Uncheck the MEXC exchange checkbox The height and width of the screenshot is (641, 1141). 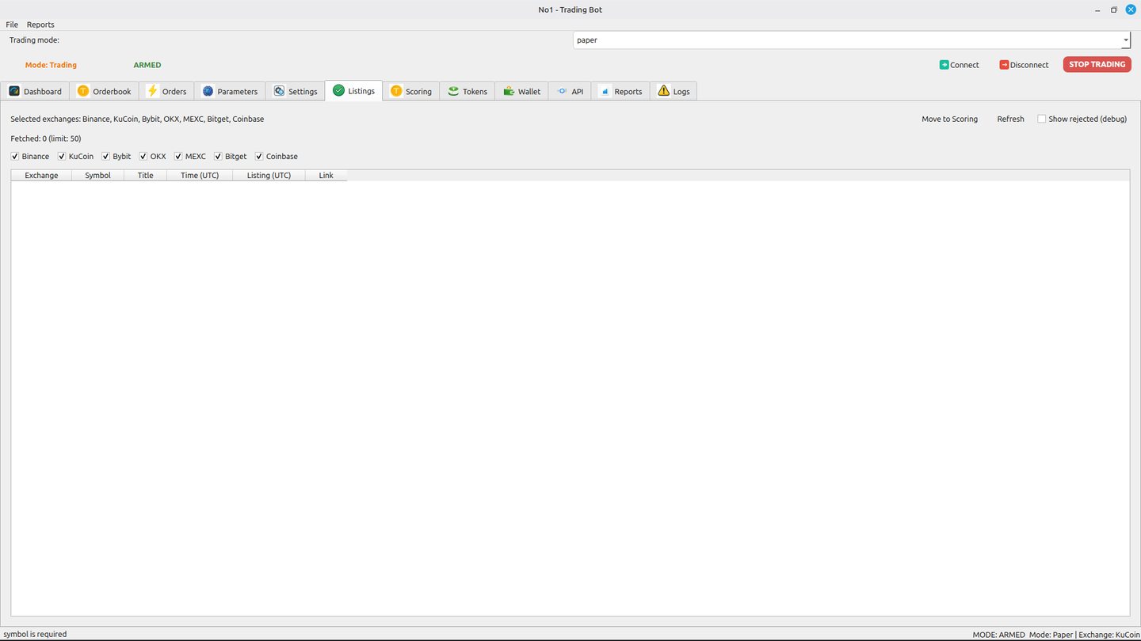[x=178, y=156]
